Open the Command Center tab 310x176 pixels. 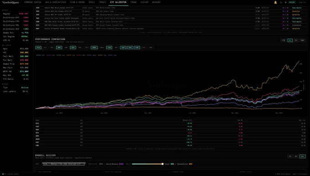pyautogui.click(x=32, y=2)
